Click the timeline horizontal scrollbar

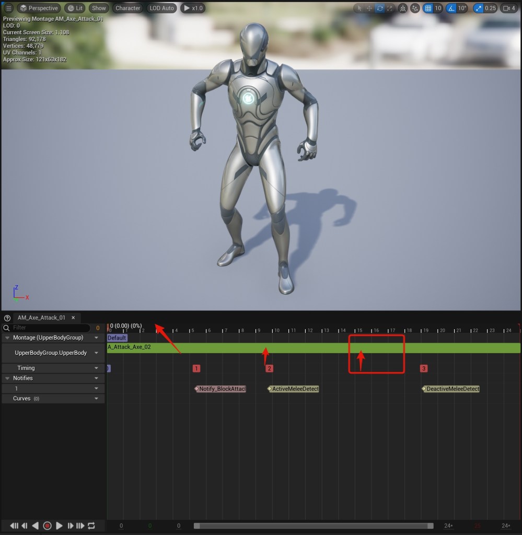click(314, 526)
